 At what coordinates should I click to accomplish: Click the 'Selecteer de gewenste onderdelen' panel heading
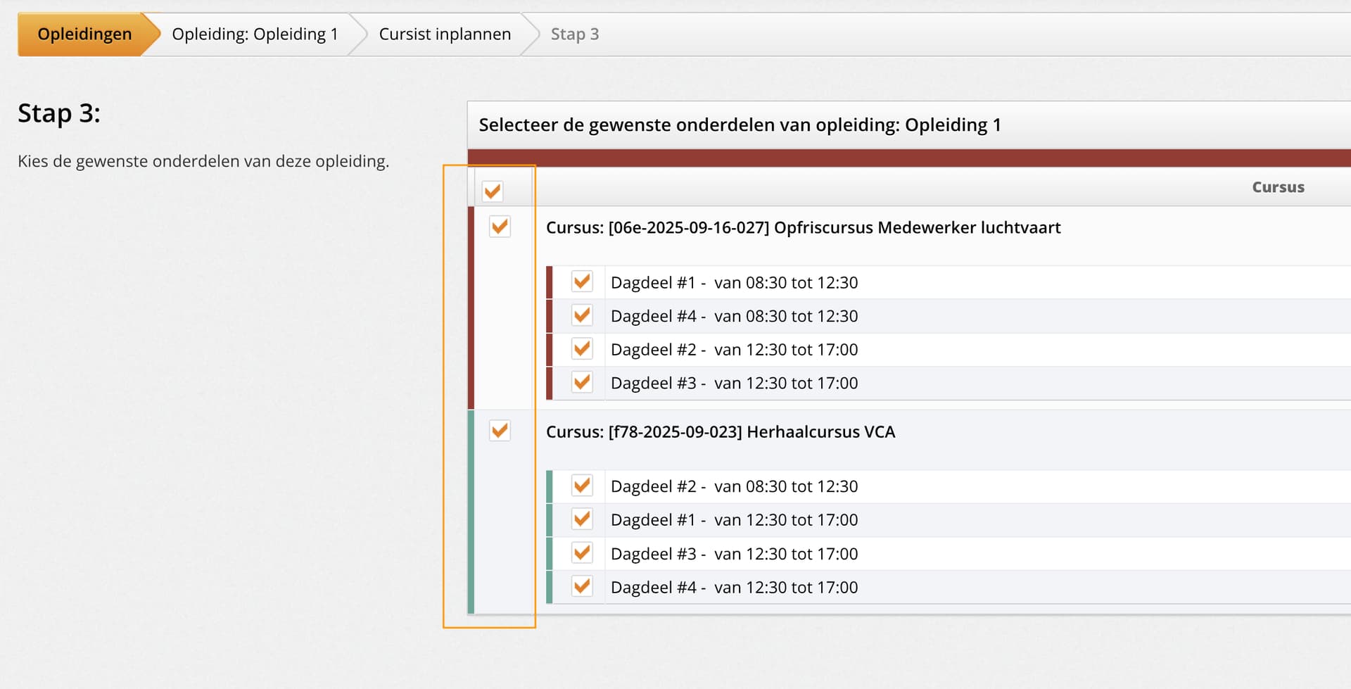pos(740,125)
